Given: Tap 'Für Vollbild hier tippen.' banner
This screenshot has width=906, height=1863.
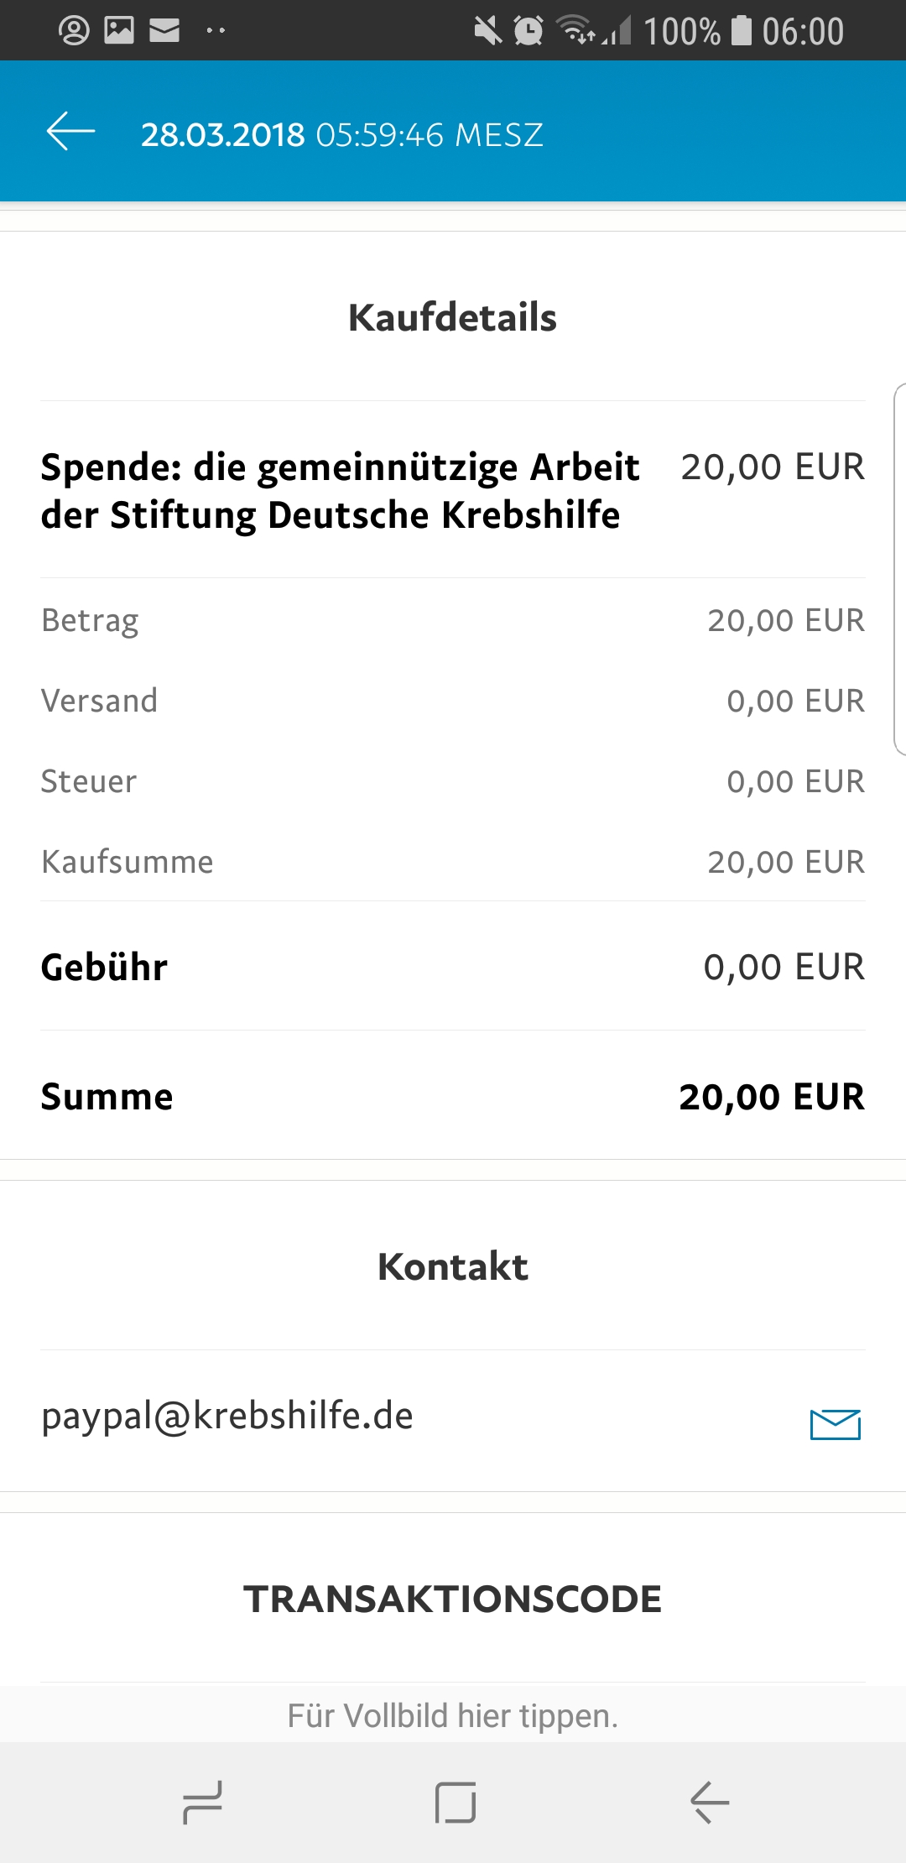Looking at the screenshot, I should click(453, 1715).
